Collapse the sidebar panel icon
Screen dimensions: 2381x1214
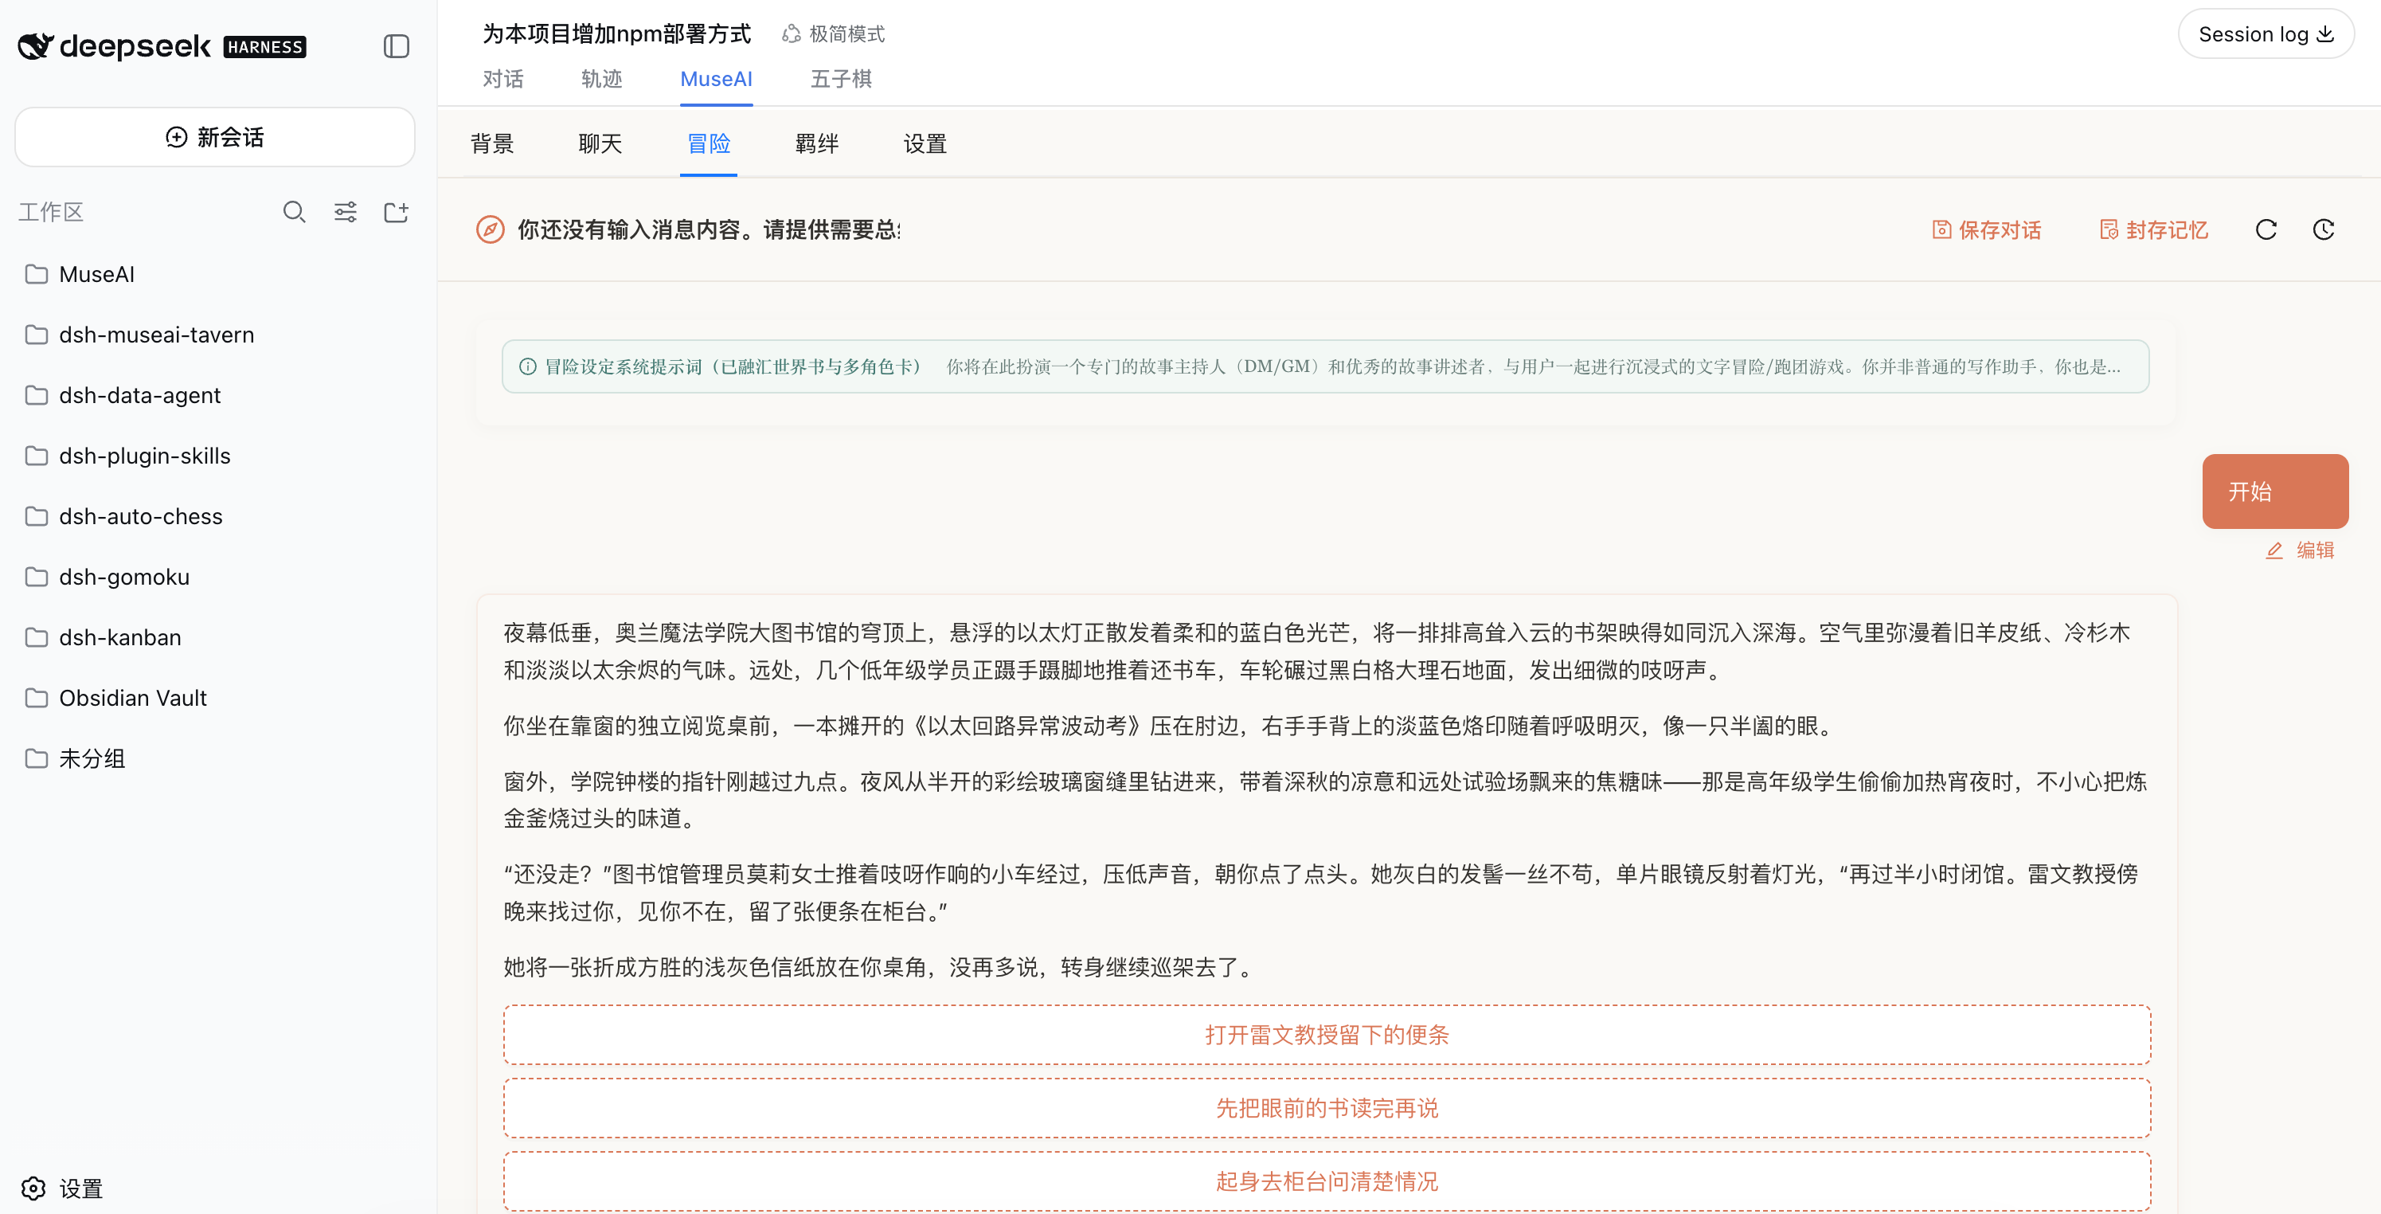pos(396,46)
